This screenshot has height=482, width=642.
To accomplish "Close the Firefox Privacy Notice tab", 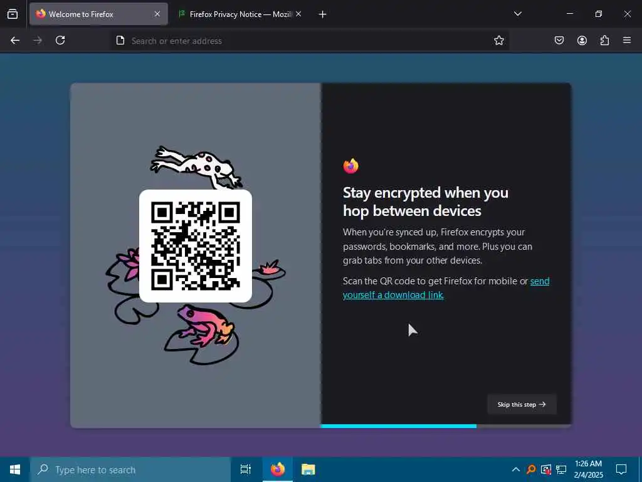I will (298, 14).
